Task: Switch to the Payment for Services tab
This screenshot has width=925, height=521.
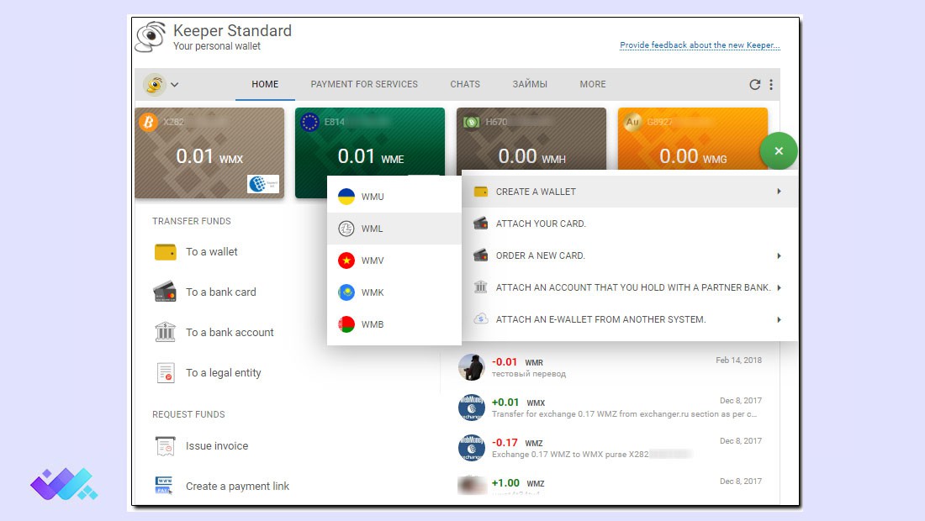Action: (x=364, y=84)
